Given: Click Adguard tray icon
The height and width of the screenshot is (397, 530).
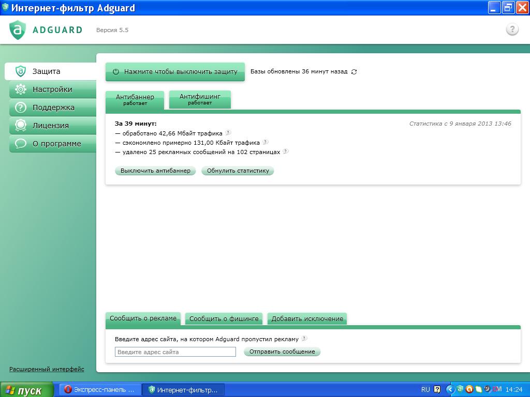Looking at the screenshot, I should tap(460, 389).
